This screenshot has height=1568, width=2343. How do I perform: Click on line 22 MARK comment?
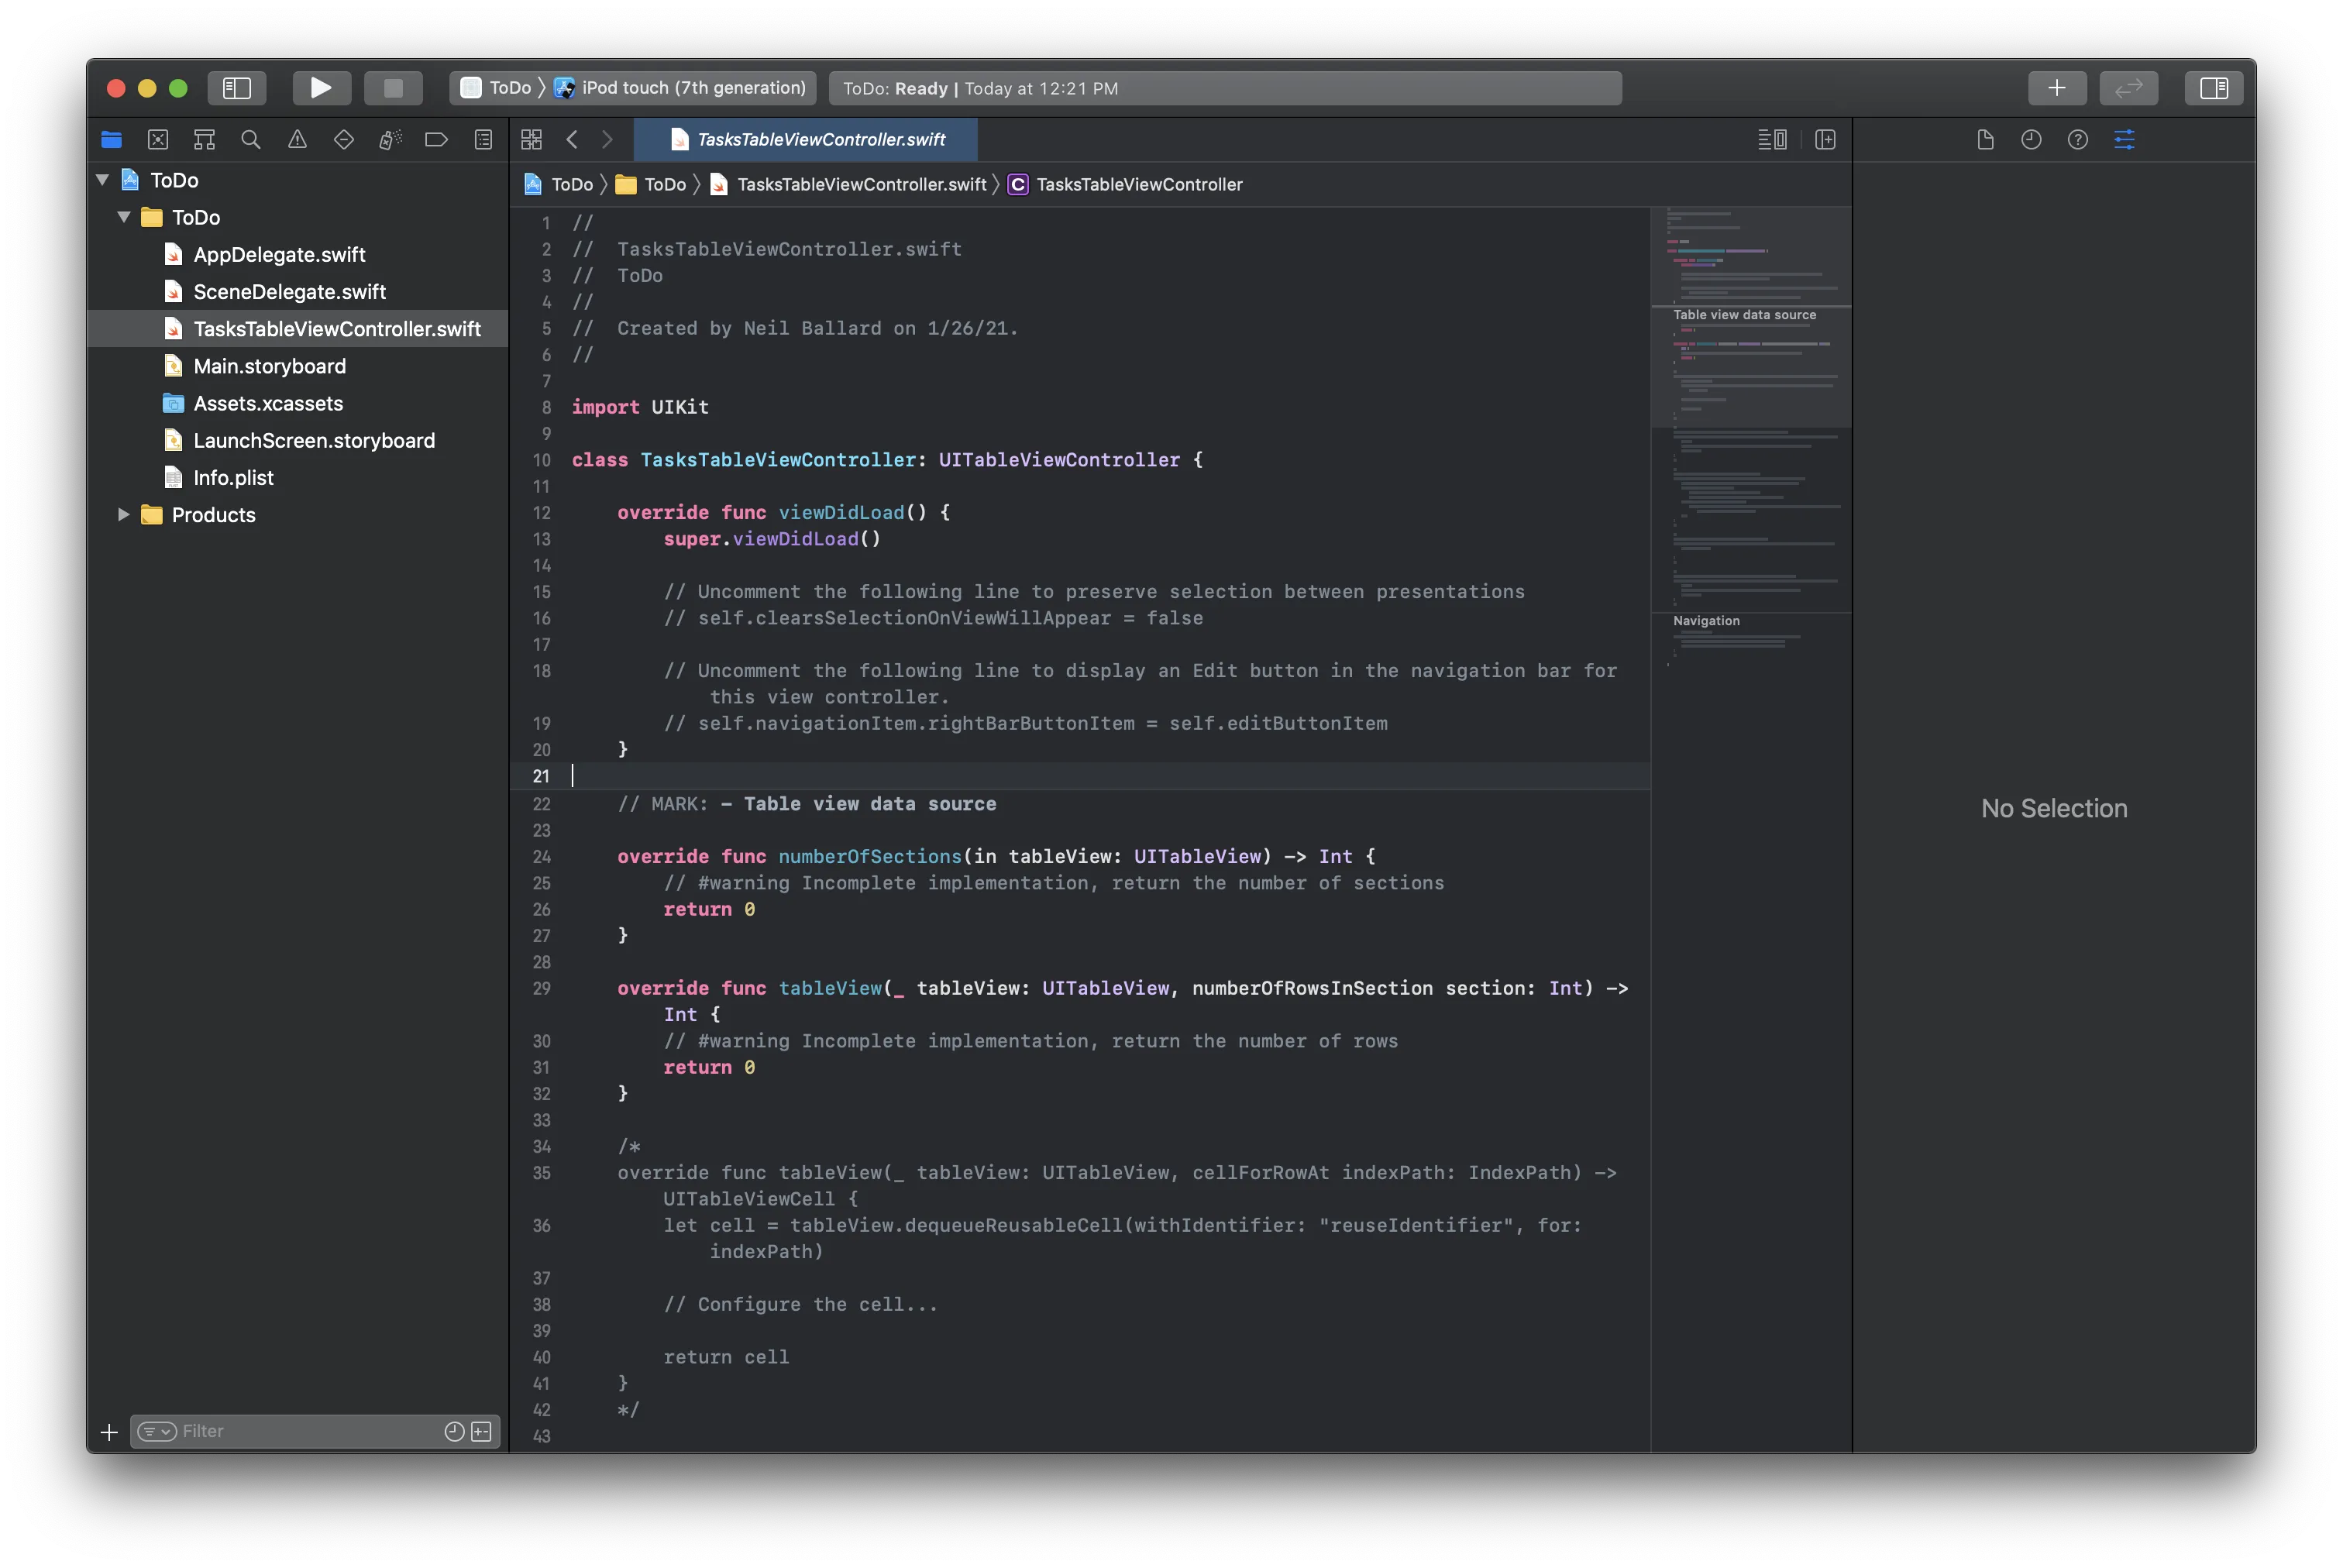805,803
